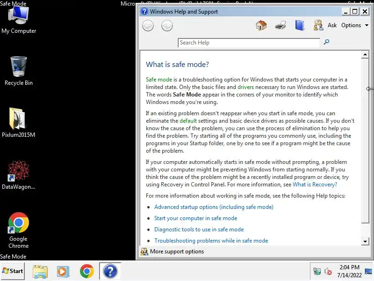Image resolution: width=374 pixels, height=281 pixels.
Task: Click the Help window title icon
Action: tap(144, 11)
